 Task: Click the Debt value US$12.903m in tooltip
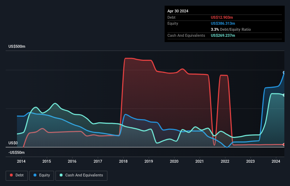coord(223,17)
